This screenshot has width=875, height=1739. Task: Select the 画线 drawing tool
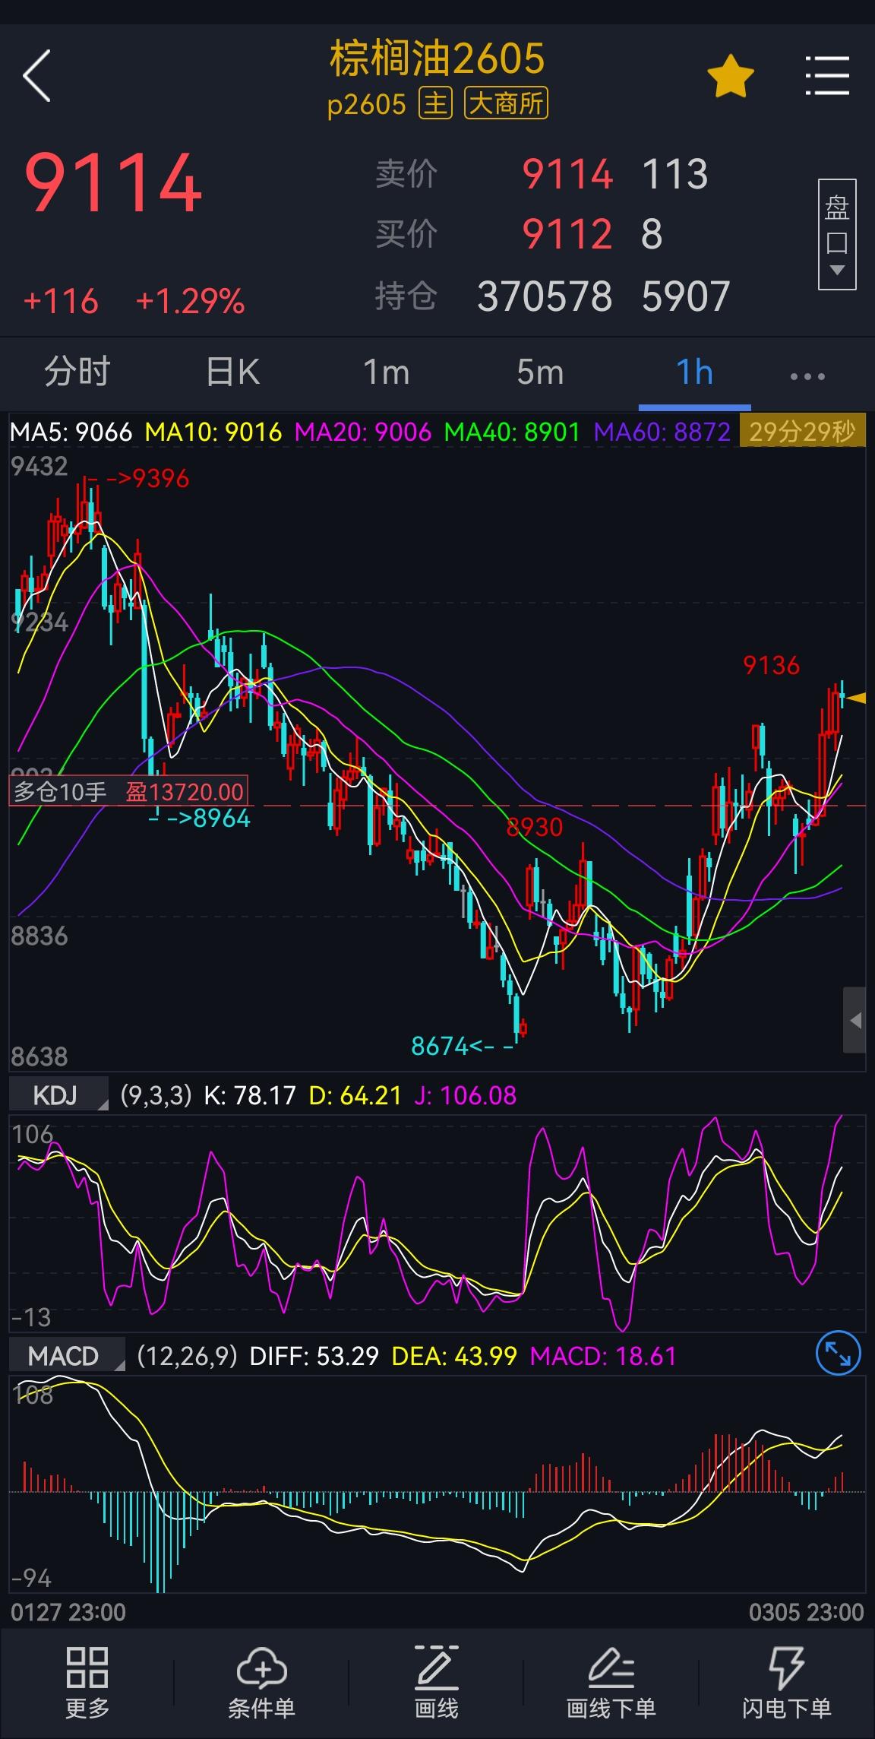click(x=436, y=1682)
